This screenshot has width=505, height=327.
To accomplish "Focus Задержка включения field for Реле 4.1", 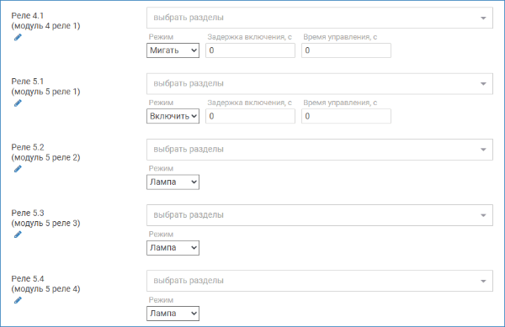I will pos(250,50).
